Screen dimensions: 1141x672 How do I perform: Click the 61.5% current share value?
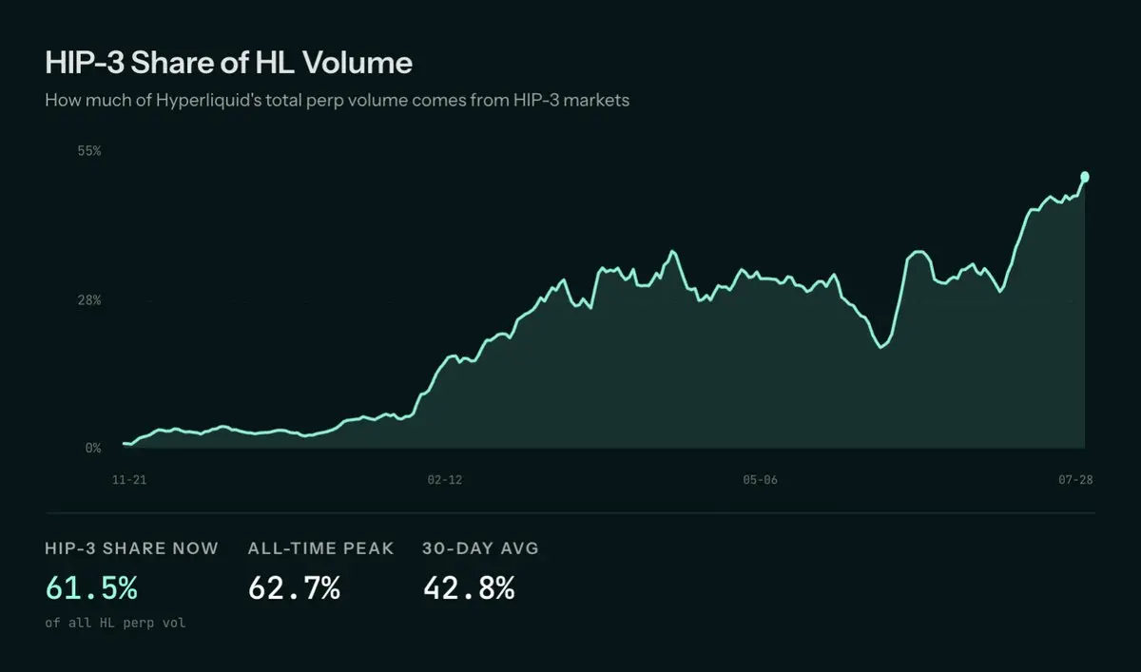(91, 588)
